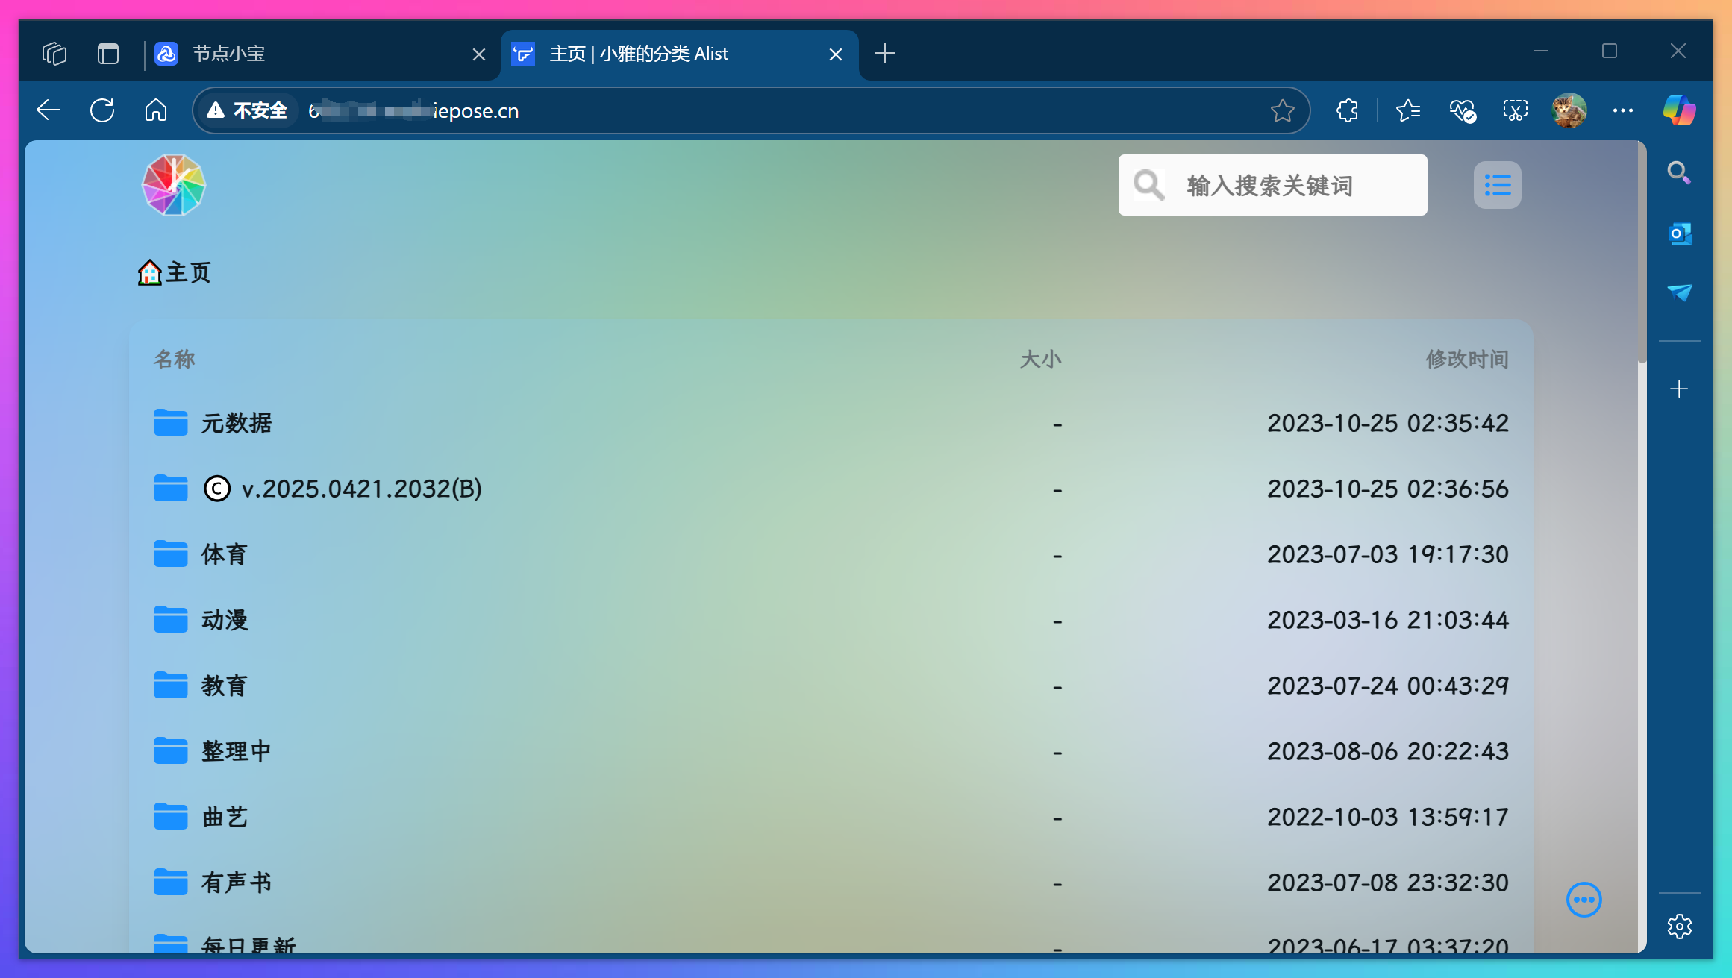Open a new browser tab
The height and width of the screenshot is (978, 1732).
(885, 54)
